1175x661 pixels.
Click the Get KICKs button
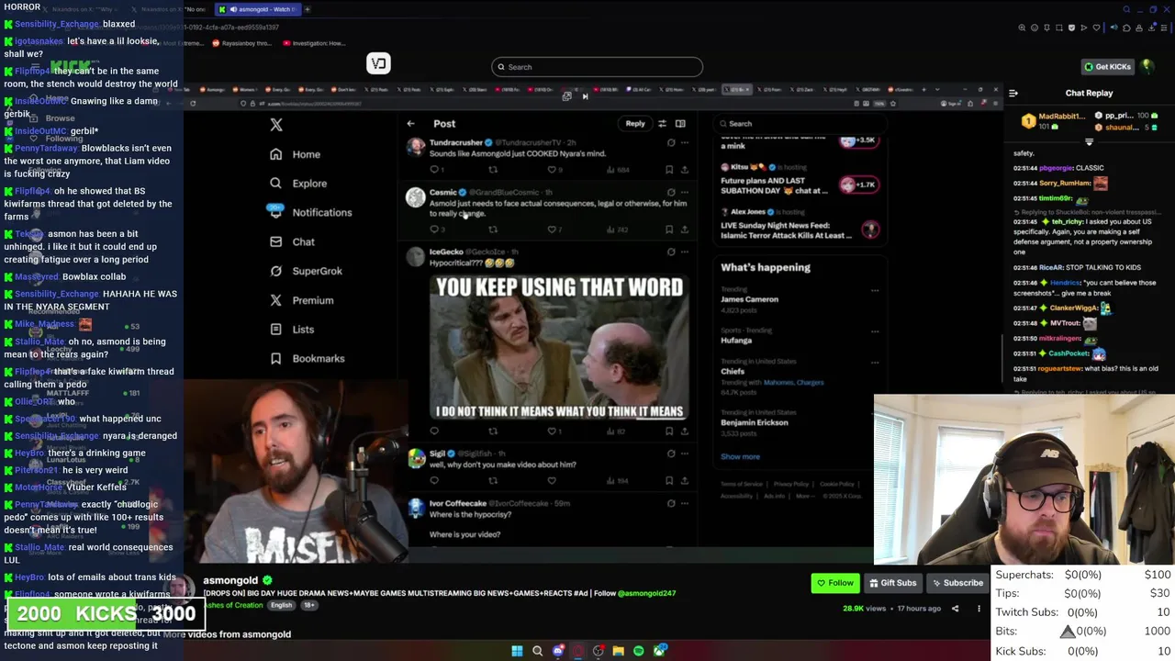click(x=1108, y=66)
